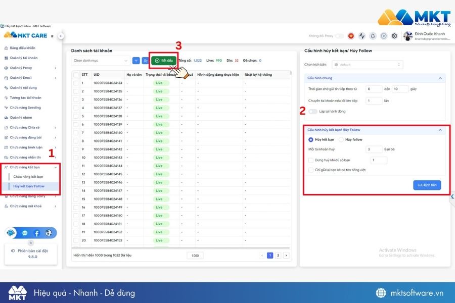
Task: Click the next page arrow
Action: 286,255
